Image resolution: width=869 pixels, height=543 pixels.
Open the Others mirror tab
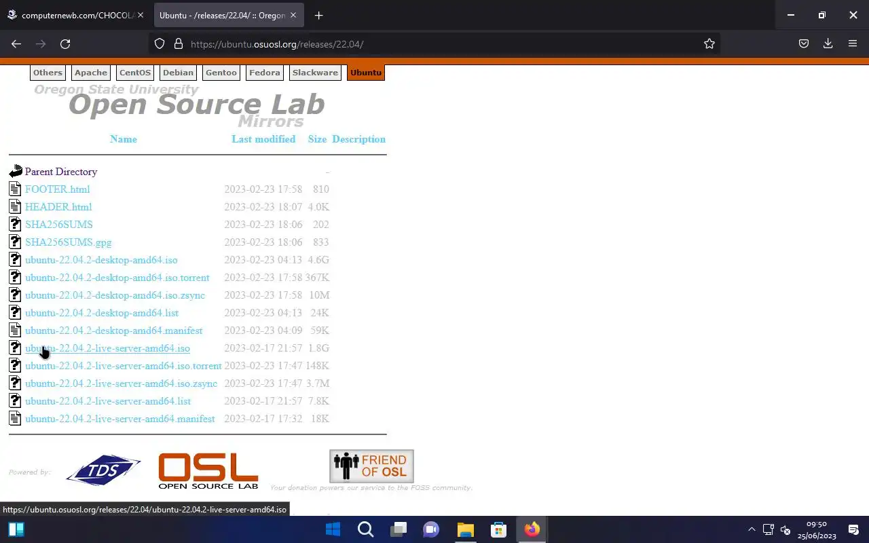point(48,73)
